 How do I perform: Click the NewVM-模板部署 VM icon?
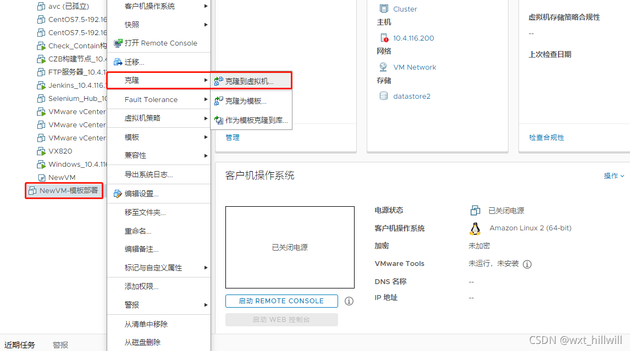(32, 191)
